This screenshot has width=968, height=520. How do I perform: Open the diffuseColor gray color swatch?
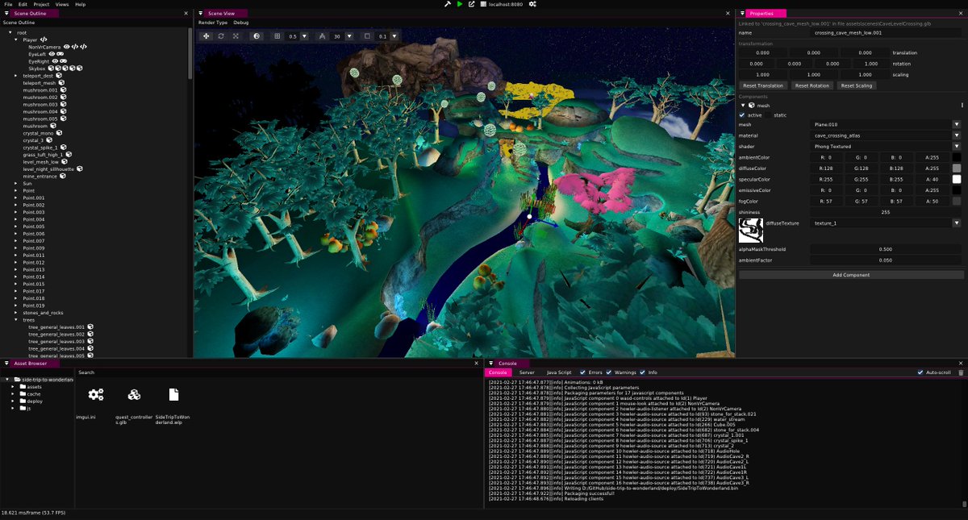click(957, 168)
